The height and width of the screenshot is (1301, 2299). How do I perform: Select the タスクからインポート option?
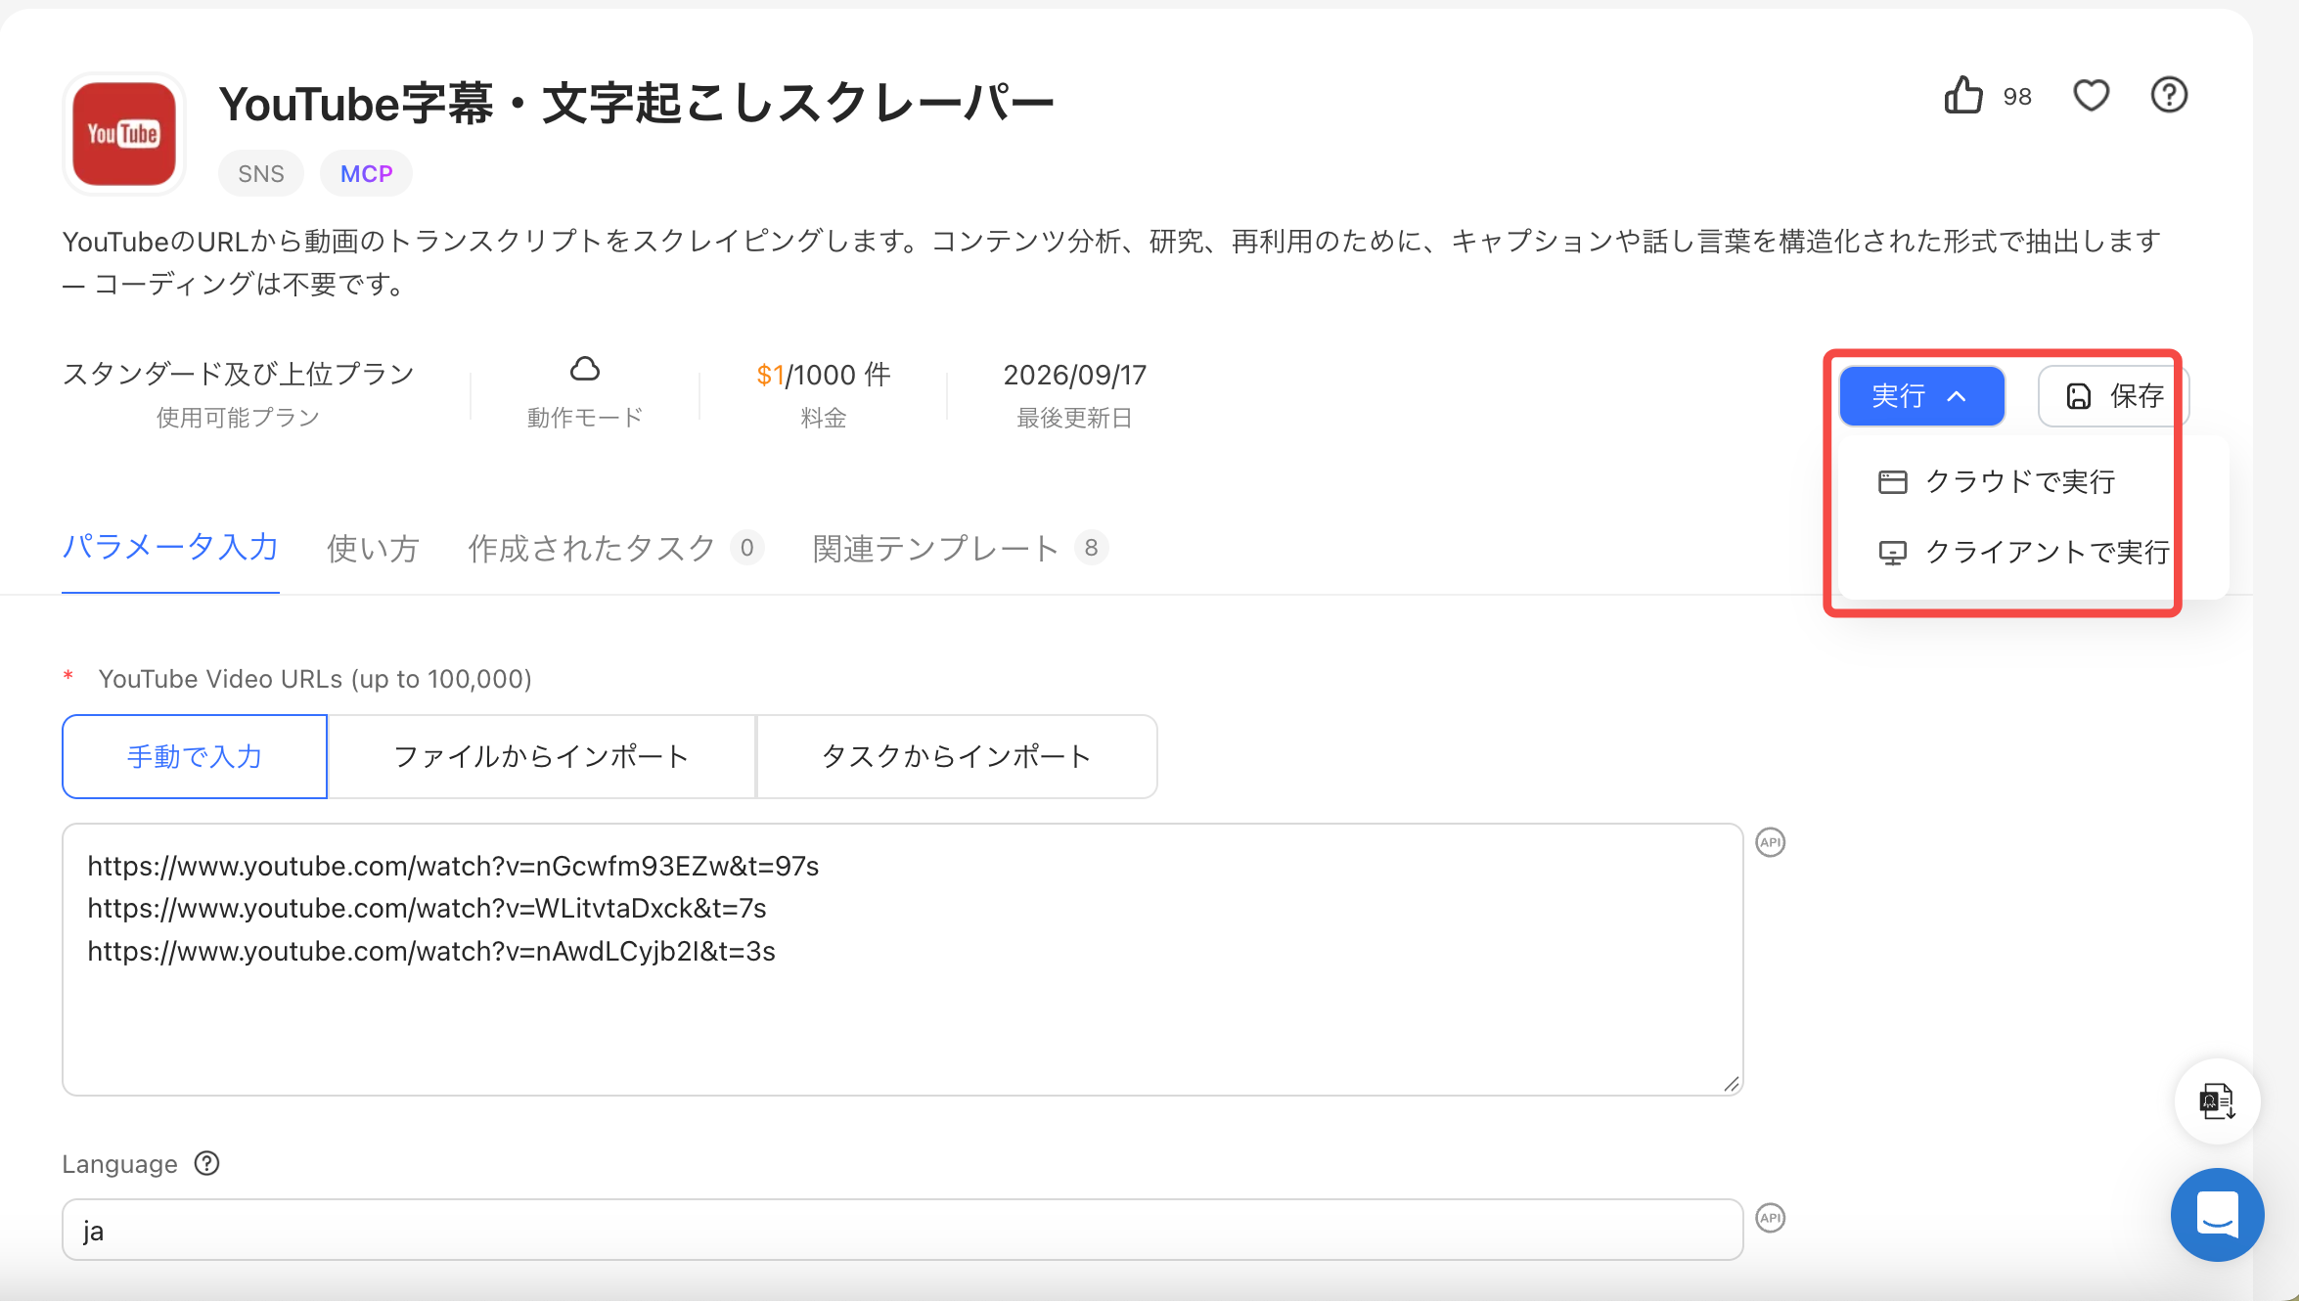coord(957,756)
